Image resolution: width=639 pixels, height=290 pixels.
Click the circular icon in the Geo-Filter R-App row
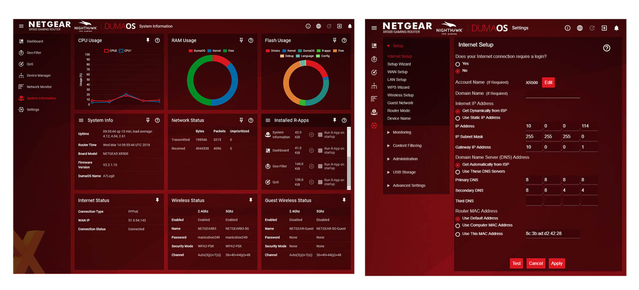(x=312, y=166)
